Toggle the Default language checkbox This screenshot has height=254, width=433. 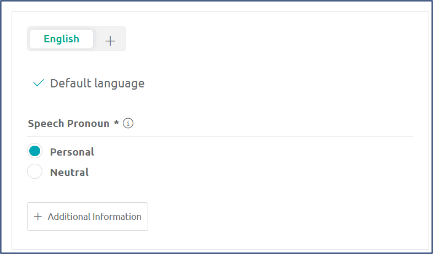click(x=39, y=83)
